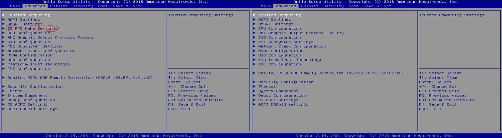Open PCI Subsystem Settings in right screen

[286, 42]
